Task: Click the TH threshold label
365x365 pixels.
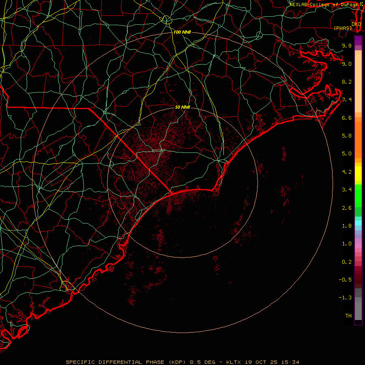Action: point(348,316)
